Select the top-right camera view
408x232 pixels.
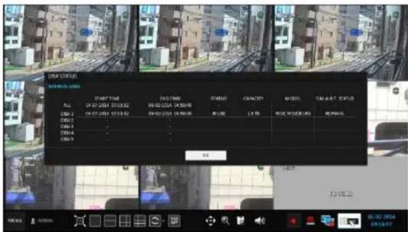point(341,38)
